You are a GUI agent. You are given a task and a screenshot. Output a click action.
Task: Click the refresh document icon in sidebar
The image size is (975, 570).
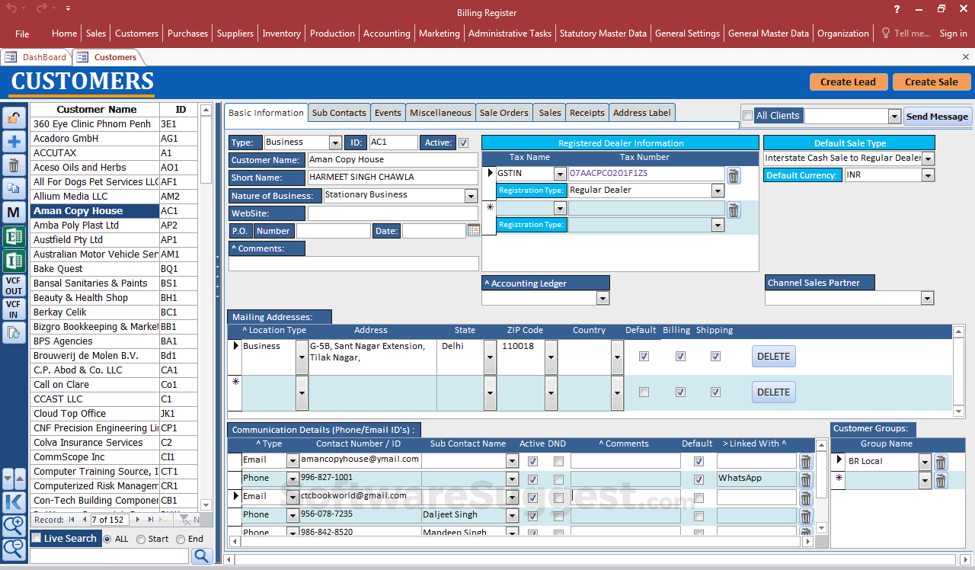[14, 331]
